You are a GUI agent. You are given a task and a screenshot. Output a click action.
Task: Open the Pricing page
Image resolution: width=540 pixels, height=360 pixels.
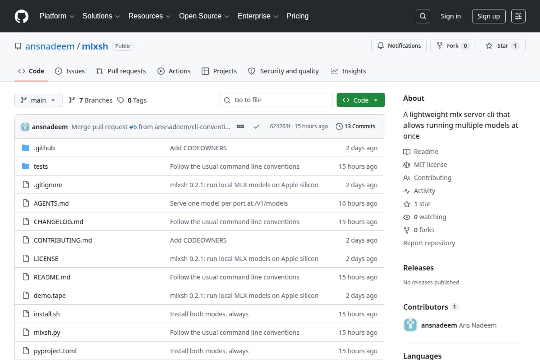click(x=297, y=16)
